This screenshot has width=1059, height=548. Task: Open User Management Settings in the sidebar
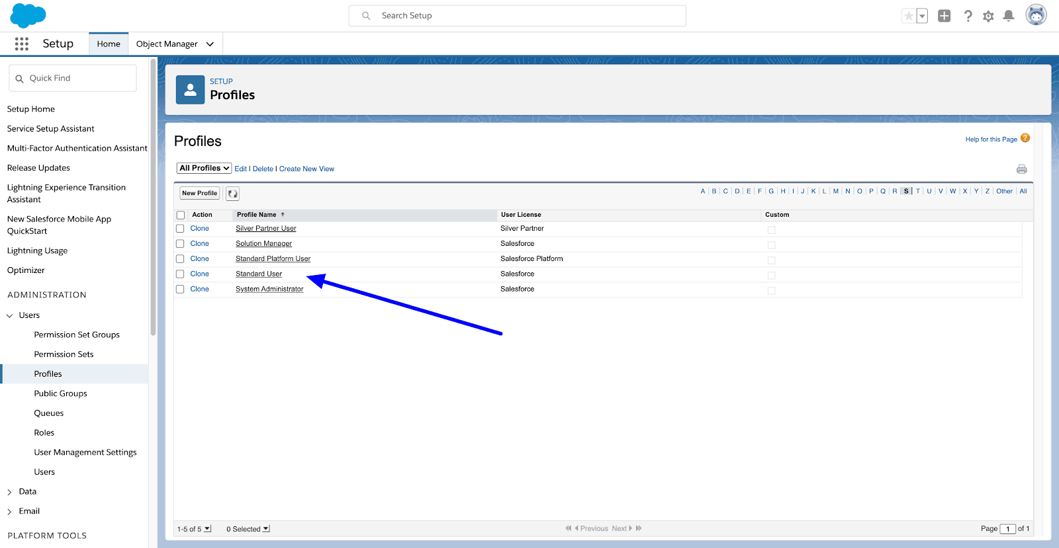[x=85, y=452]
